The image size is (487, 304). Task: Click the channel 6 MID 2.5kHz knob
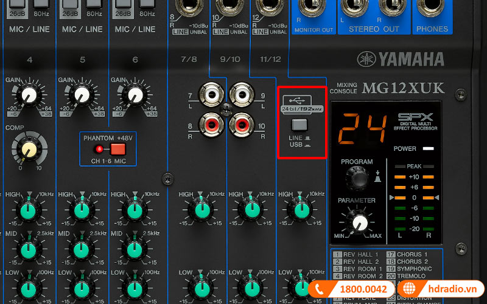pos(135,250)
